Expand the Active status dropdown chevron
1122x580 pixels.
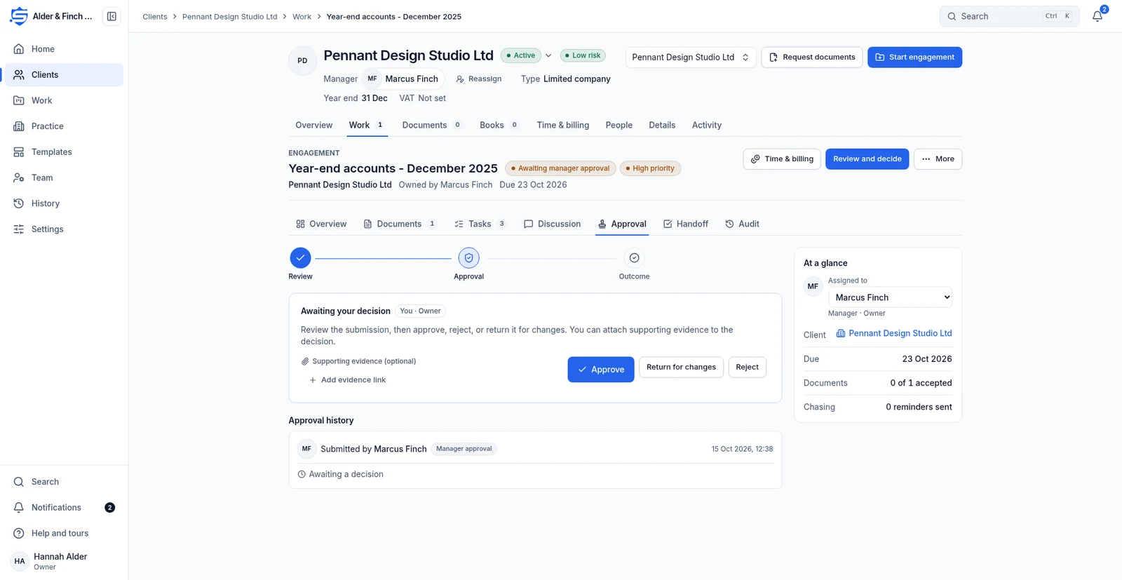(x=548, y=55)
